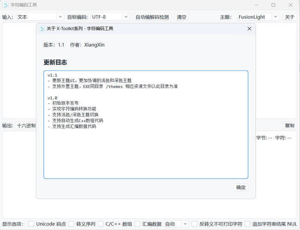Click the 自动编解码检测 button
The image size is (300, 230).
point(152,17)
